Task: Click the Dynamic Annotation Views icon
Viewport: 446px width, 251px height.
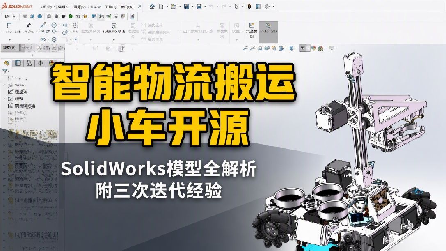Action: click(x=274, y=48)
